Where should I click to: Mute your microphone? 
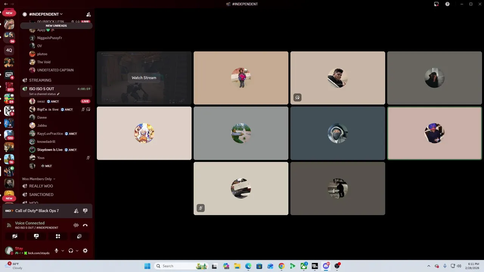pos(56,250)
